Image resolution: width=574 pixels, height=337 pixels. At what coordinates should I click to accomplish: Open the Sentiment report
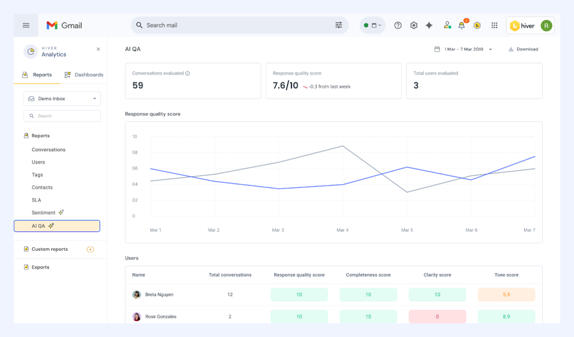[44, 213]
